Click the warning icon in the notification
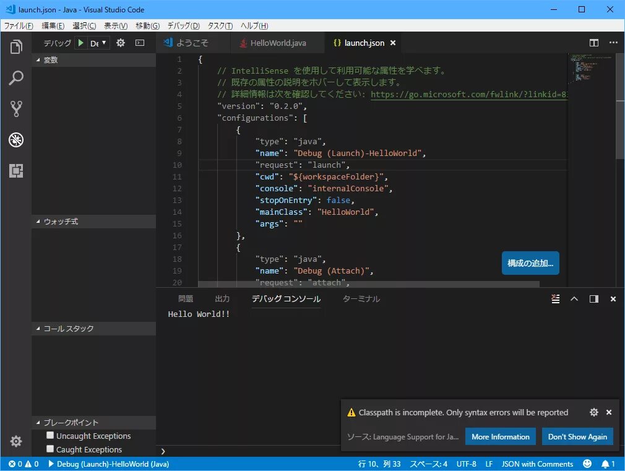The image size is (625, 471). pos(351,412)
